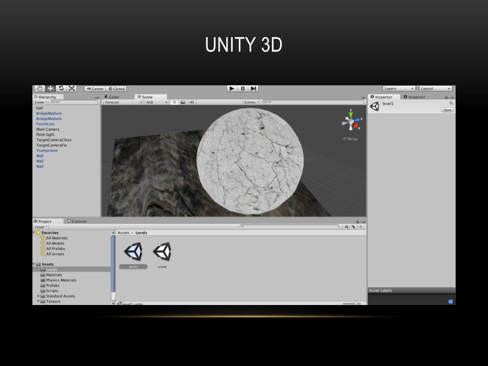Toggle the scene skybox image icon
The width and height of the screenshot is (488, 366).
[x=183, y=102]
